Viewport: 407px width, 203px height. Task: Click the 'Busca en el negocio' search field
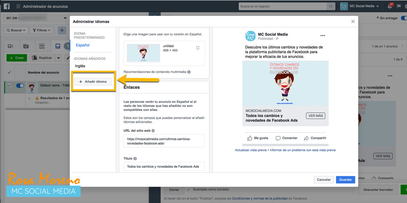point(283,6)
